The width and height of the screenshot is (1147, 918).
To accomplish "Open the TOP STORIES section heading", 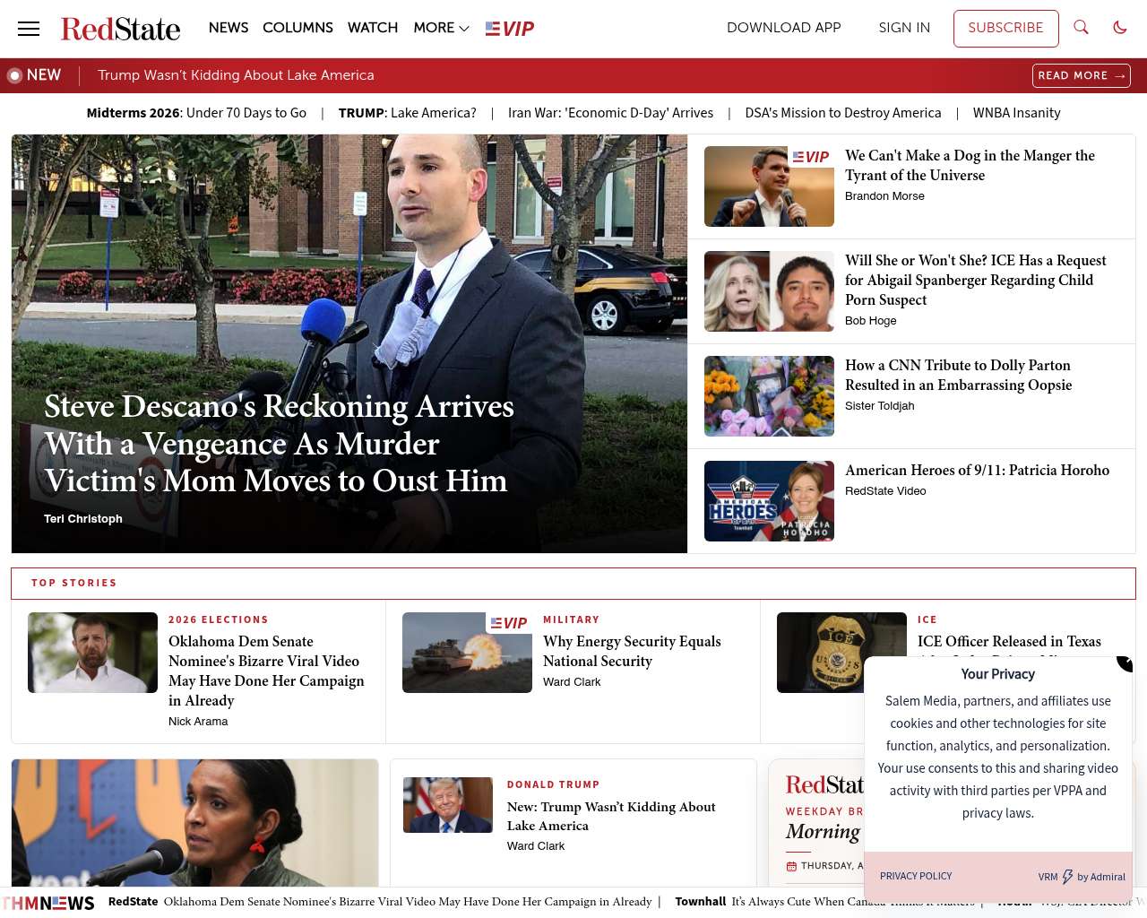I will point(73,583).
